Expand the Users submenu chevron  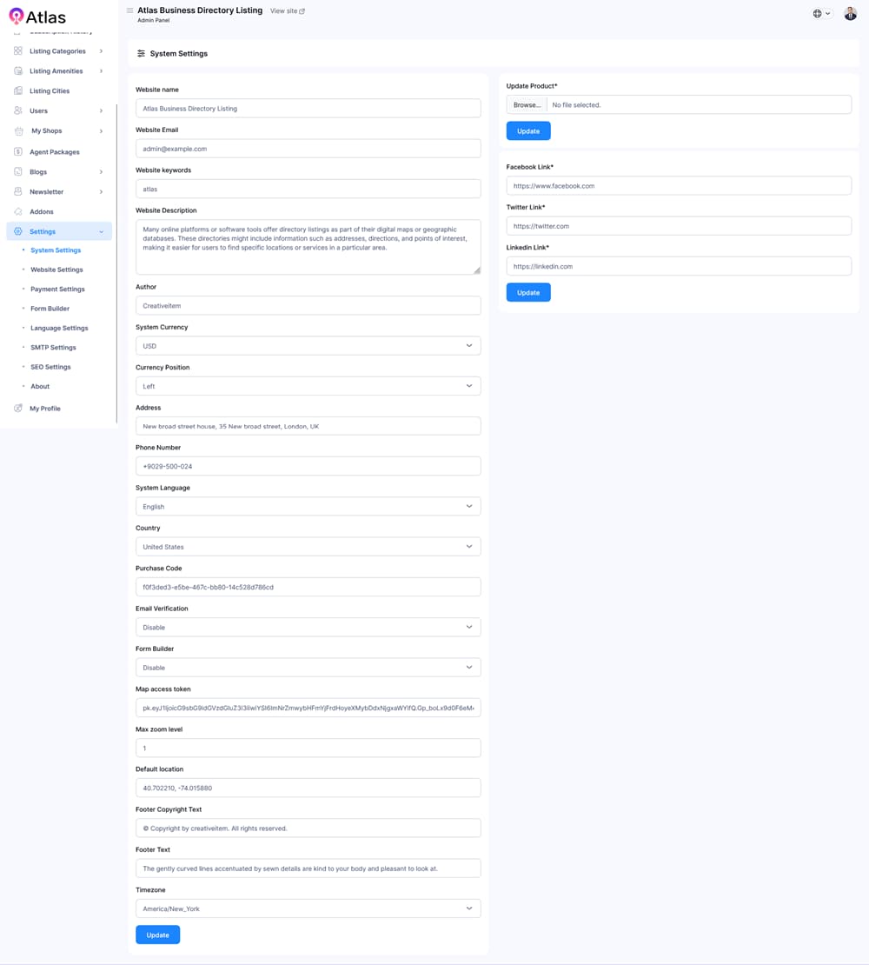pos(101,110)
